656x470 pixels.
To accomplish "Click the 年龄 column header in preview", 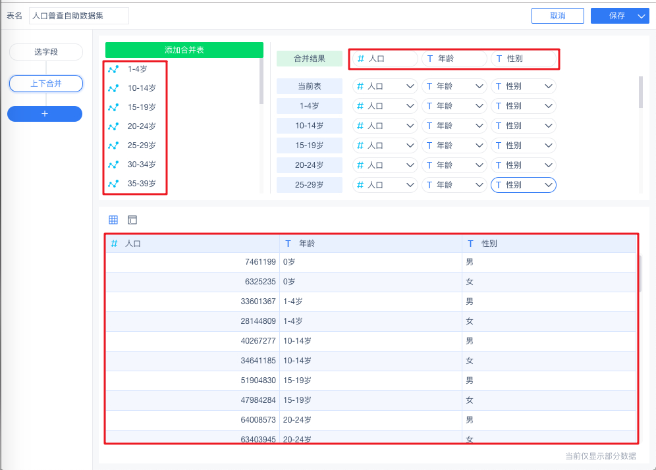I will (371, 244).
